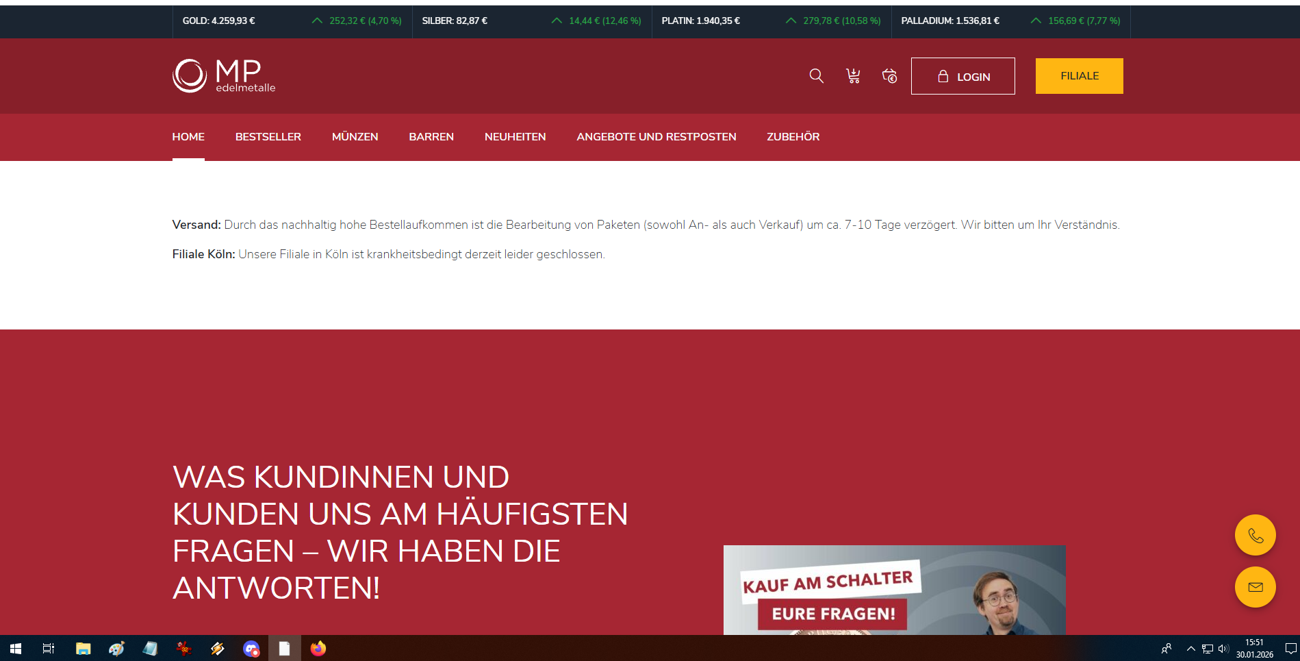Click the round email contact button
Image resolution: width=1300 pixels, height=661 pixels.
(x=1255, y=587)
